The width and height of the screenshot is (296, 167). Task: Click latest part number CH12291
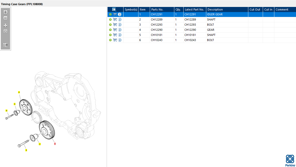[190, 14]
